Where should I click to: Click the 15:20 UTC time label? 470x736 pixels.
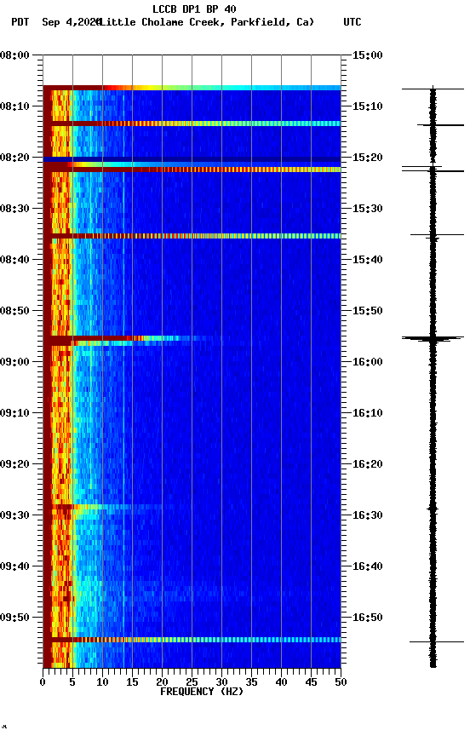(x=368, y=158)
